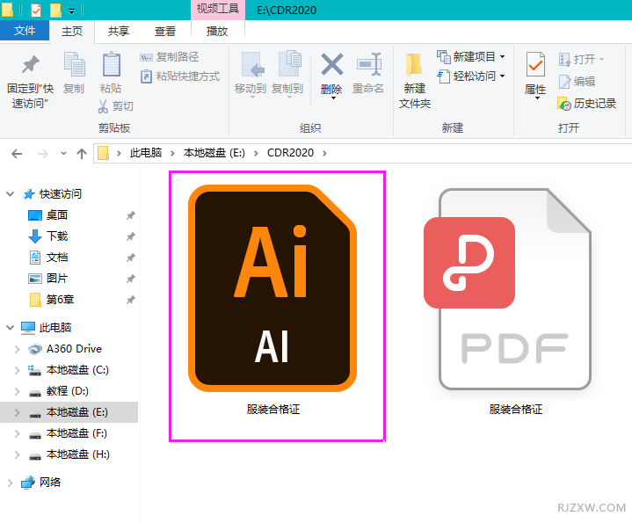Expand the 本地磁盘 (H:) drive node
The height and width of the screenshot is (523, 632).
tap(17, 454)
